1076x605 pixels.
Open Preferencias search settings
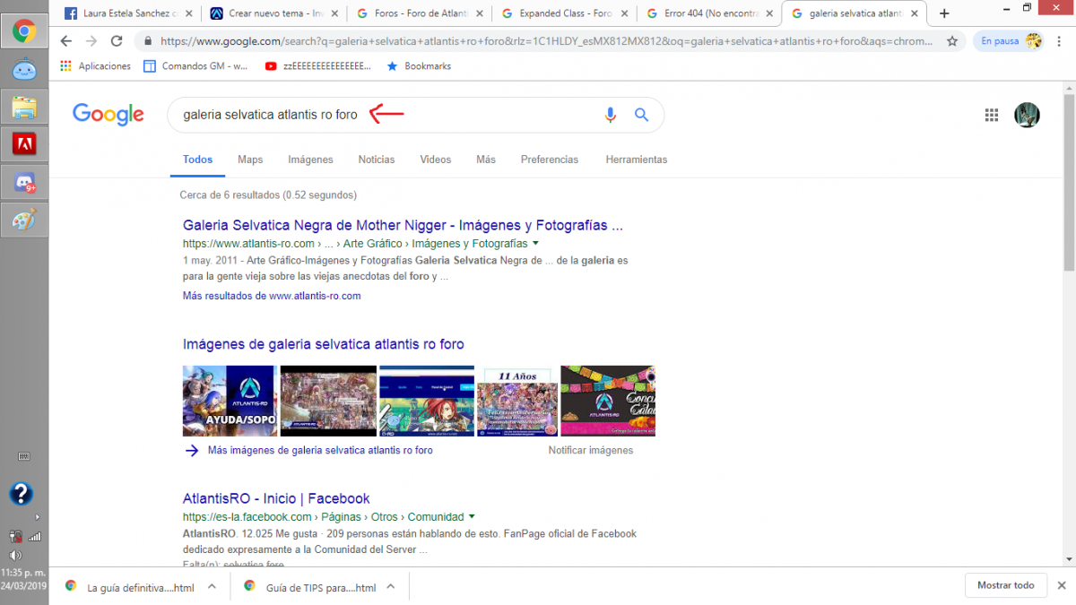[x=550, y=160]
